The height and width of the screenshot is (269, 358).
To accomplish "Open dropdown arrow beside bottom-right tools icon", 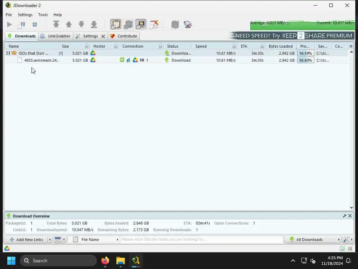I will pyautogui.click(x=352, y=240).
